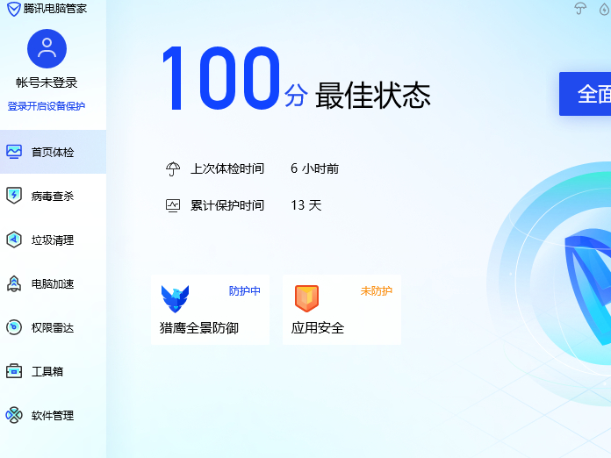Open the 猎鹰全景防御 card
Image resolution: width=611 pixels, height=458 pixels.
click(x=210, y=310)
